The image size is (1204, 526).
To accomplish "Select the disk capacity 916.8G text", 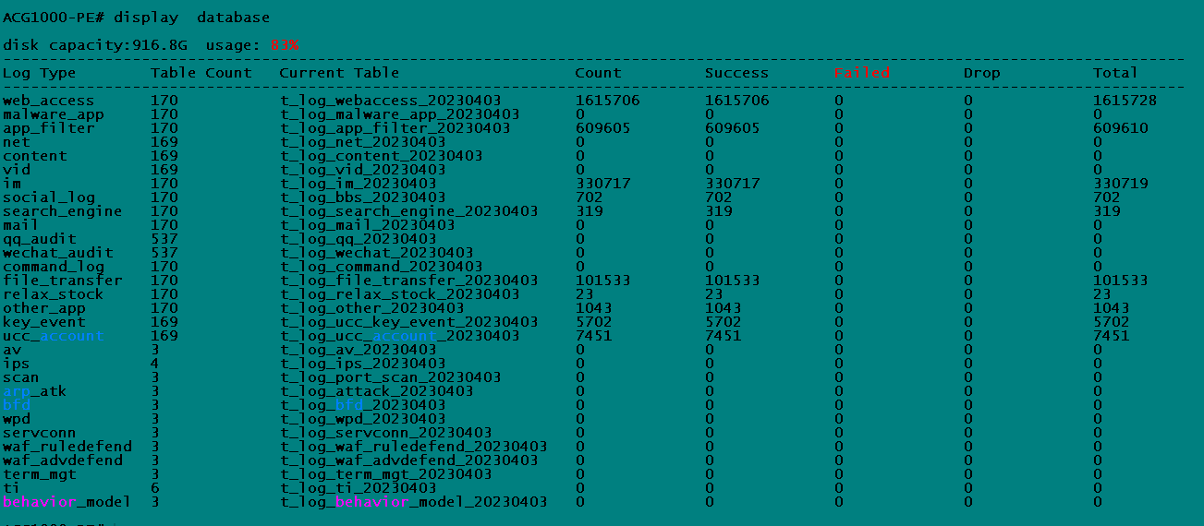I will click(x=94, y=45).
